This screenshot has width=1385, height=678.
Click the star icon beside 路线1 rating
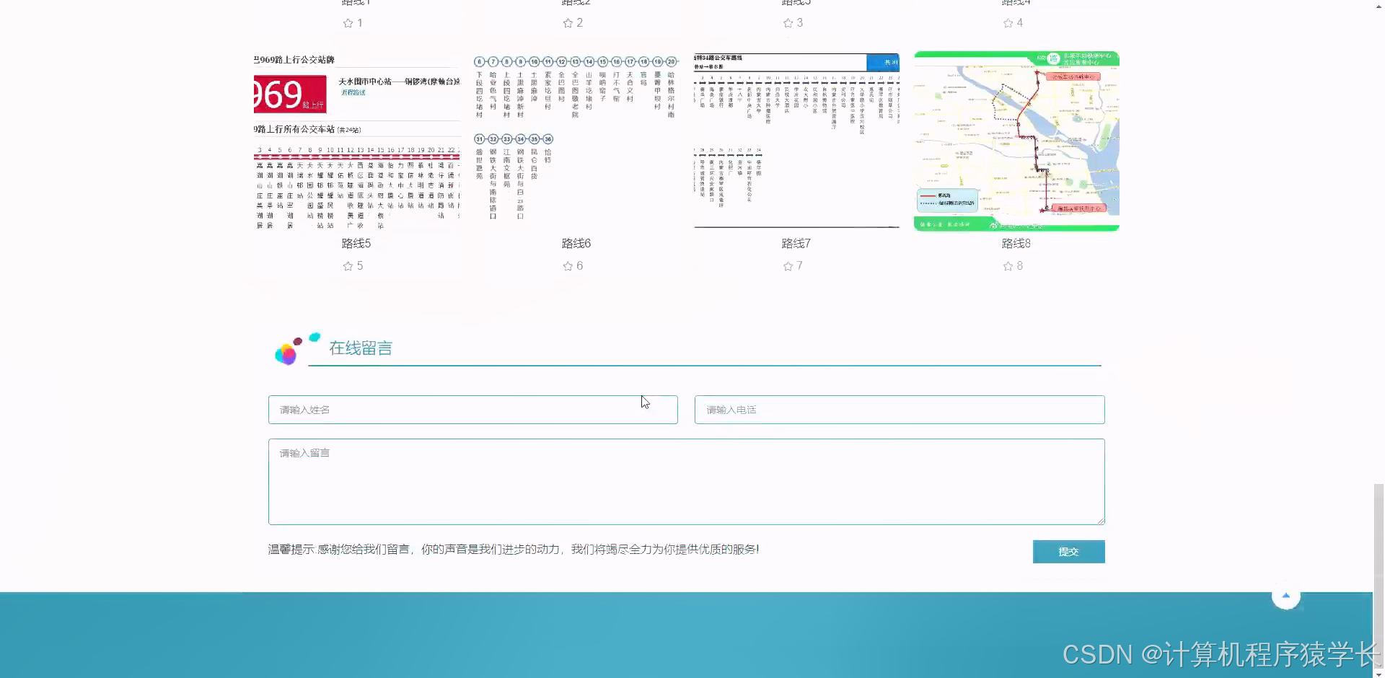348,22
